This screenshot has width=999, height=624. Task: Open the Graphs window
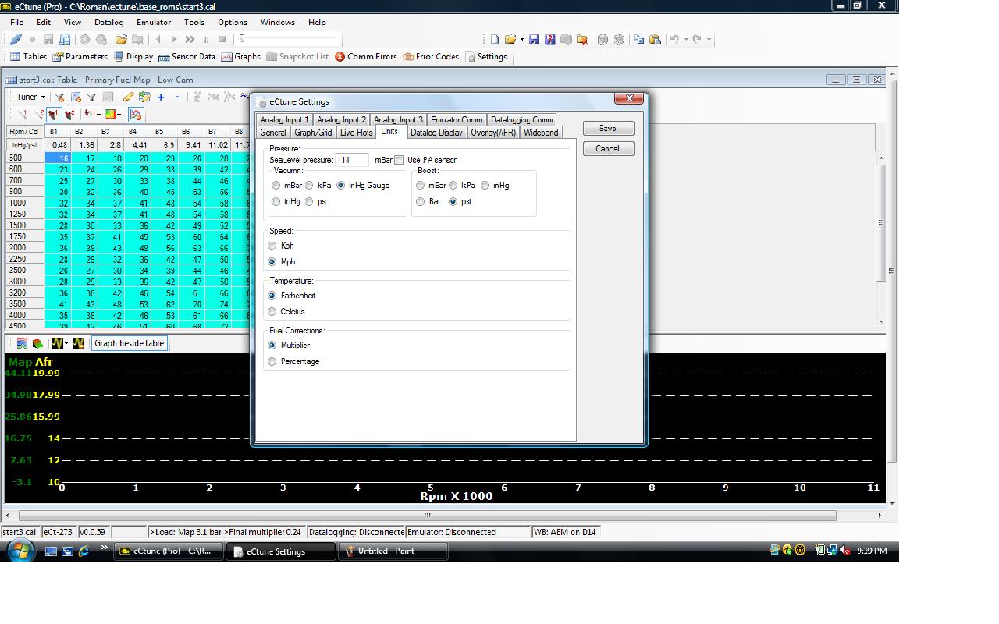pyautogui.click(x=241, y=57)
